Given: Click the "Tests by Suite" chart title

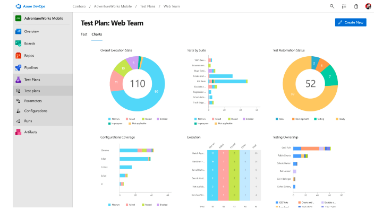Looking at the screenshot, I should point(197,50).
